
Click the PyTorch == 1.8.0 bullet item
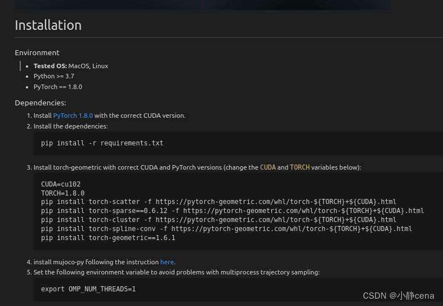tap(58, 87)
